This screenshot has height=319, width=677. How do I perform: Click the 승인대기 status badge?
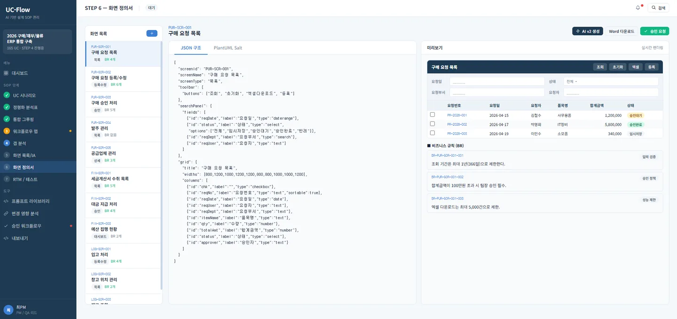click(x=635, y=115)
